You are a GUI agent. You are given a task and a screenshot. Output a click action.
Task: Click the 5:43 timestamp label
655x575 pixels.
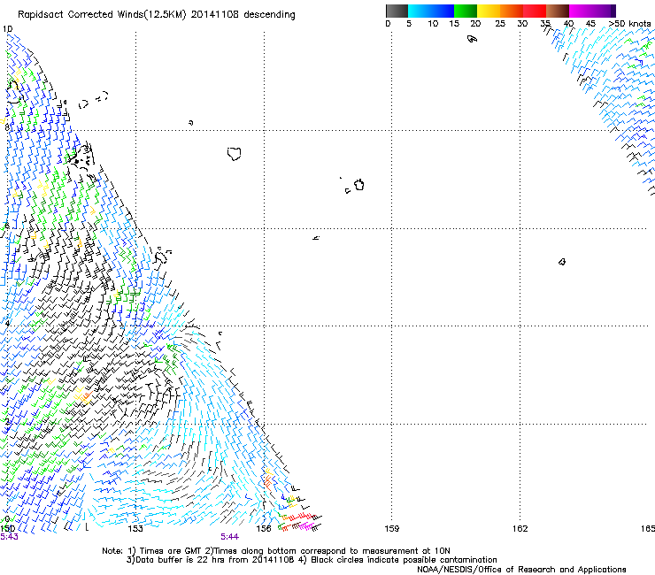coord(9,537)
